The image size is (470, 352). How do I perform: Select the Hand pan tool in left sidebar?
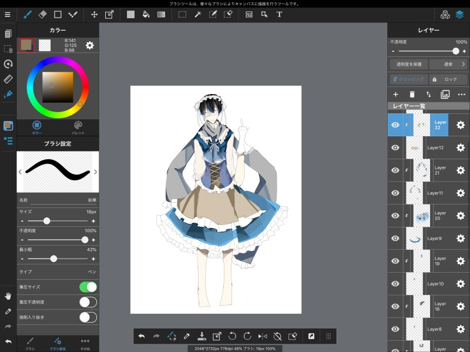tap(8, 296)
